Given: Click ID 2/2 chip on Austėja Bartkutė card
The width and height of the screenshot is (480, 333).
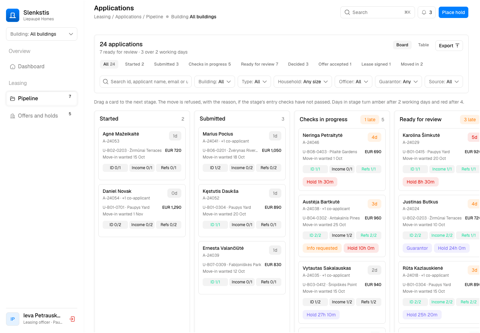Looking at the screenshot, I should click(x=315, y=235).
